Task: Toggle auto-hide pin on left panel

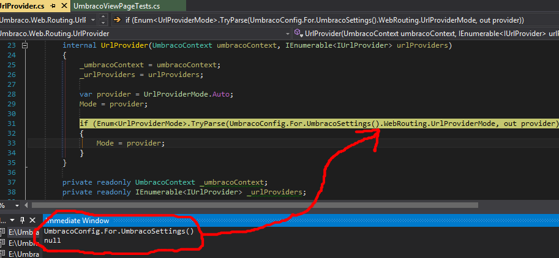Action: point(22,220)
